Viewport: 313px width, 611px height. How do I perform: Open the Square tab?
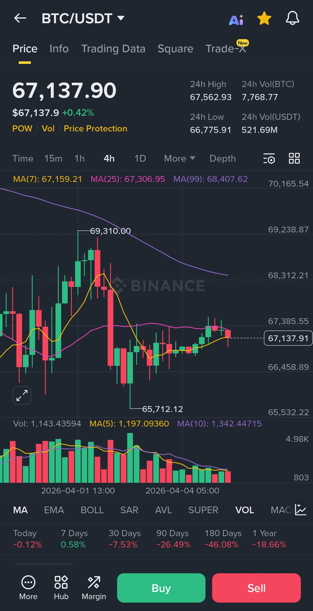coord(175,49)
